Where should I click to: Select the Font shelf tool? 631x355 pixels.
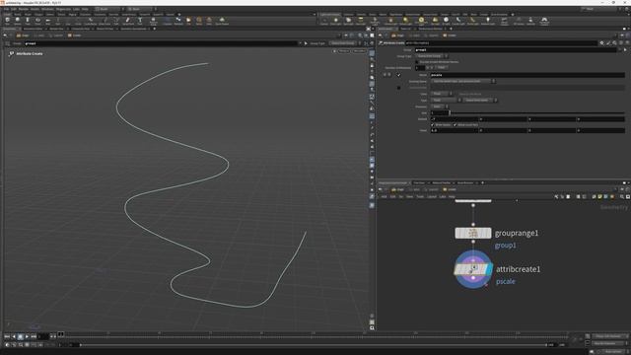point(140,21)
